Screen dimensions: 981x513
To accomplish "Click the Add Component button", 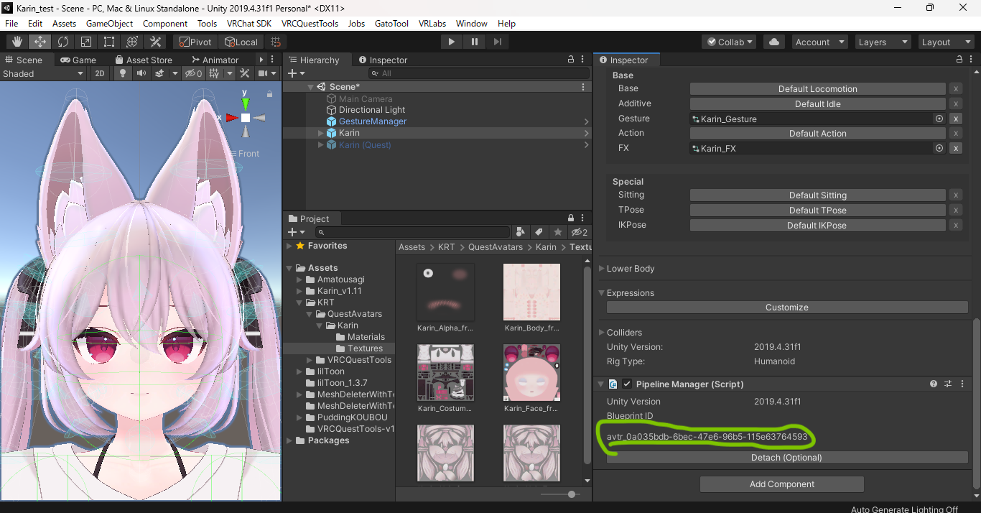I will (x=781, y=484).
